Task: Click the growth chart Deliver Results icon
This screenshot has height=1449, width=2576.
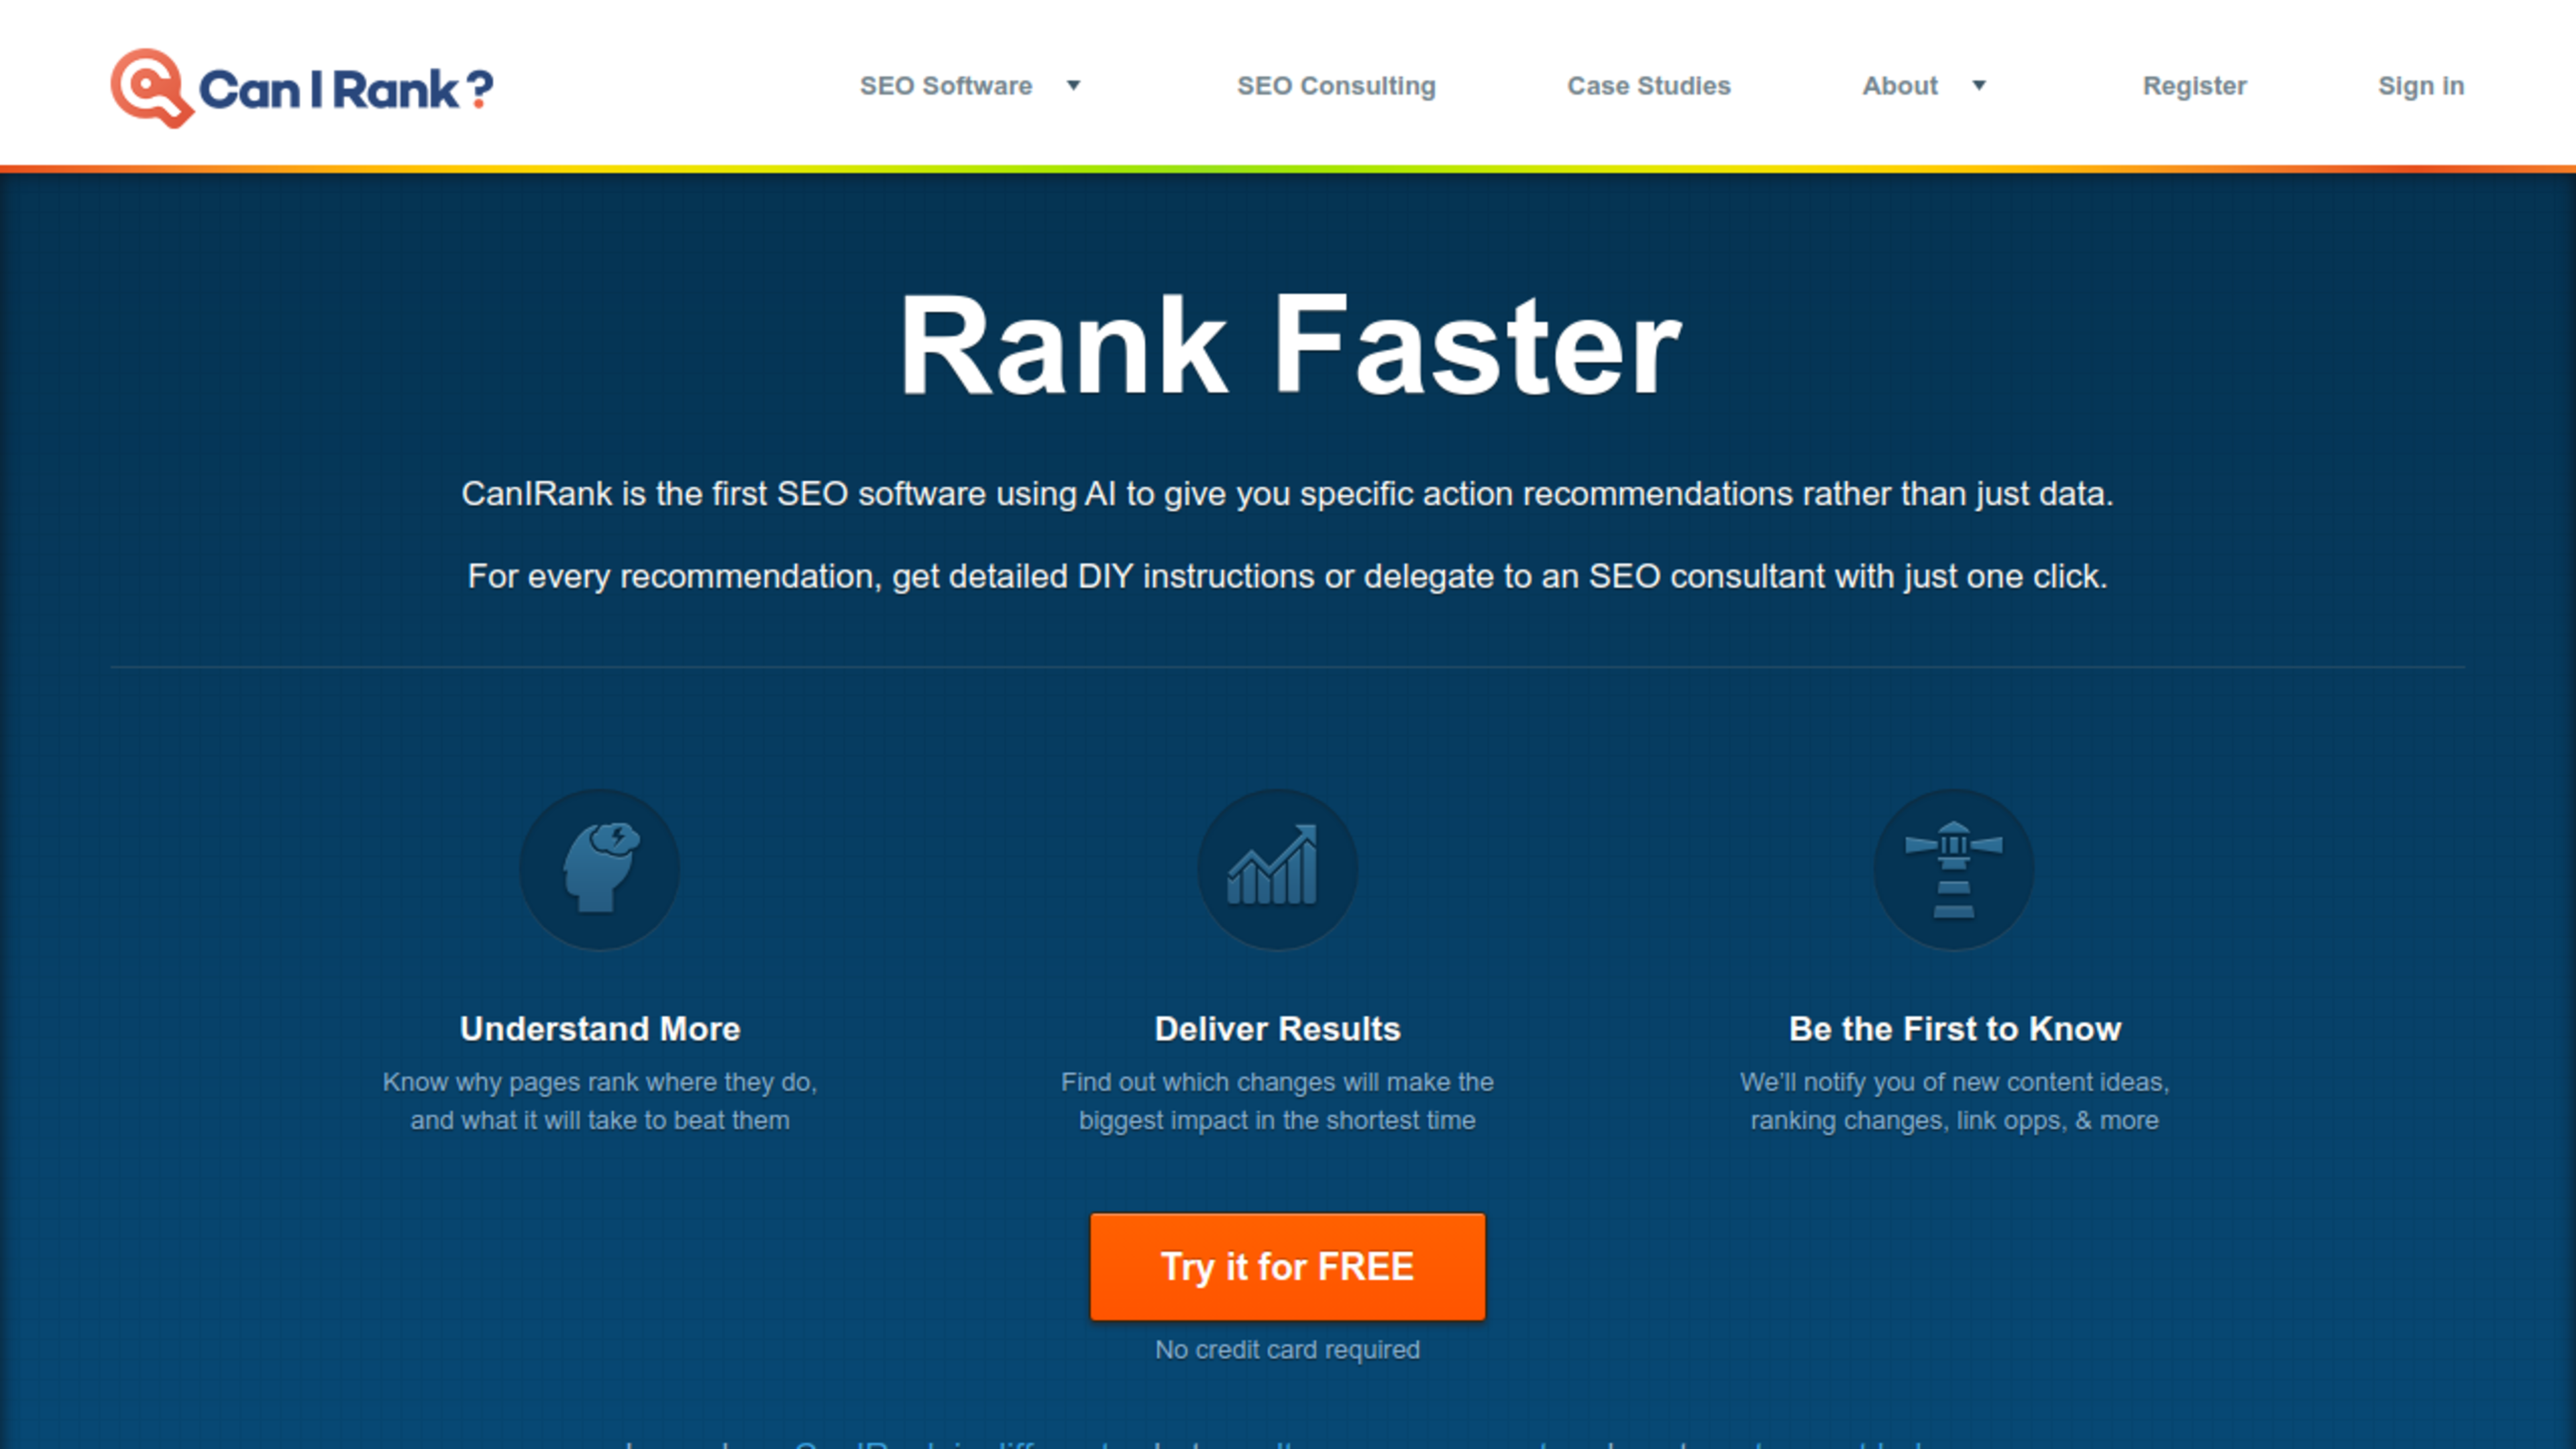Action: pos(1277,867)
